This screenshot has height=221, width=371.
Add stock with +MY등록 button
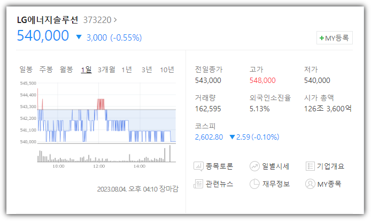point(335,38)
